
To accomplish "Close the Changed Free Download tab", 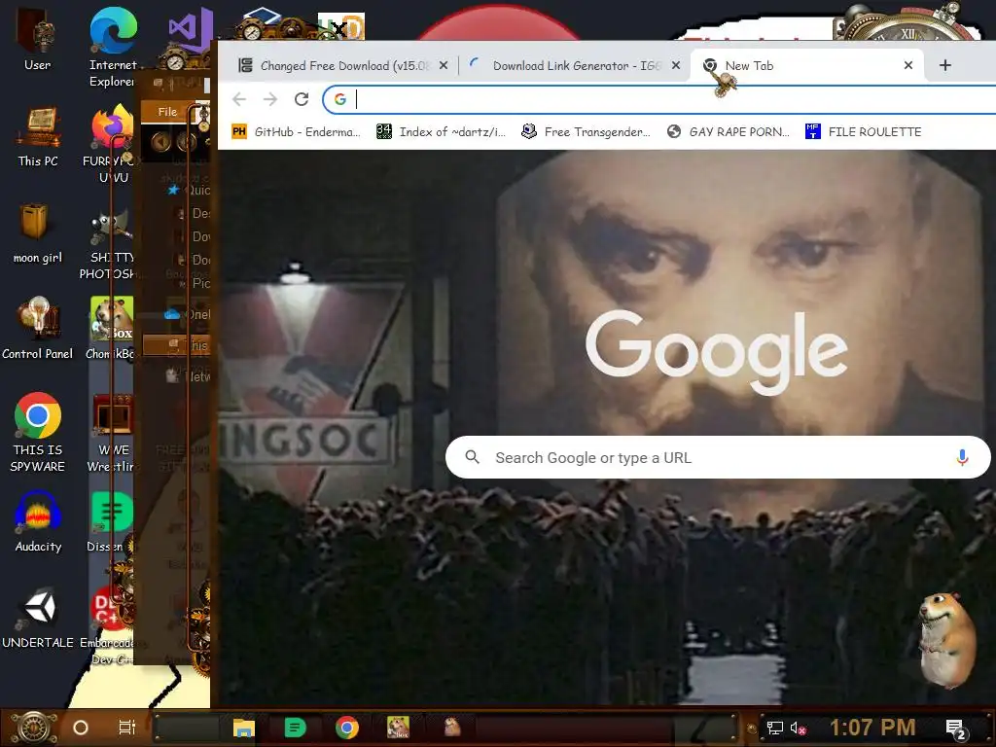I will pos(444,65).
